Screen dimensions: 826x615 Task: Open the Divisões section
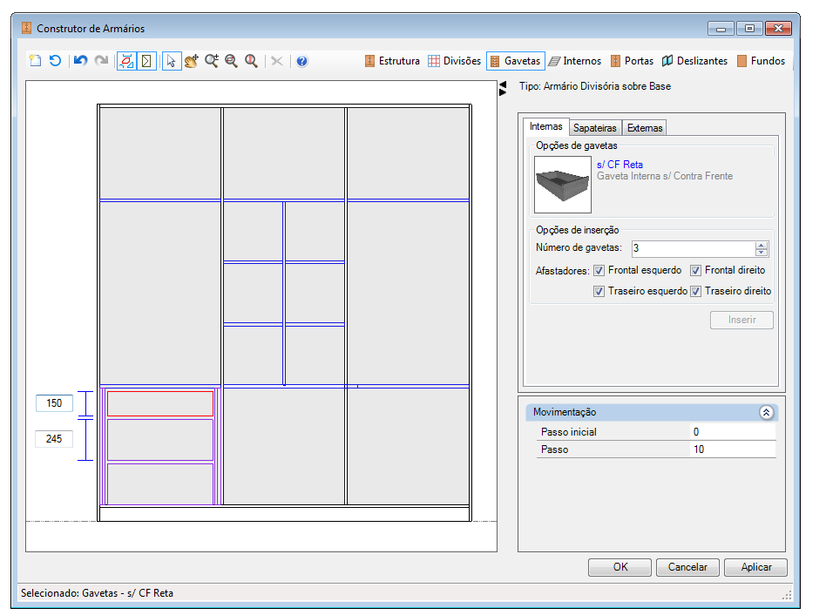tap(454, 61)
